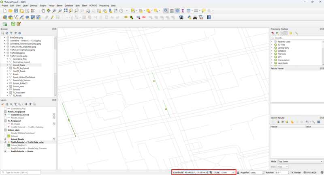Open the Statistical Summary sigma icon
The height and width of the screenshot is (175, 324).
pyautogui.click(x=183, y=11)
